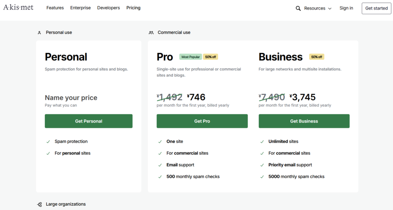Image resolution: width=393 pixels, height=210 pixels.
Task: Click the Pay what you can text
Action: (x=61, y=105)
